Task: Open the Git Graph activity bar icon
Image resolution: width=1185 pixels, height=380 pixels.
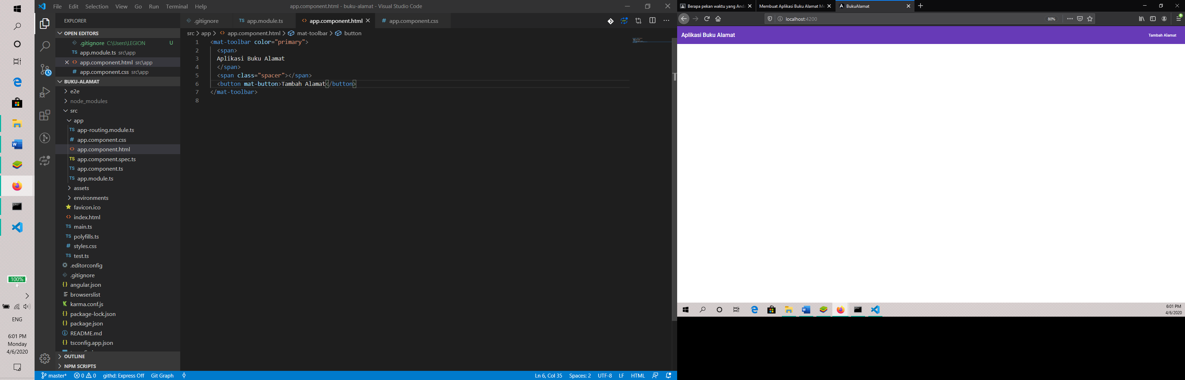Action: 45,138
